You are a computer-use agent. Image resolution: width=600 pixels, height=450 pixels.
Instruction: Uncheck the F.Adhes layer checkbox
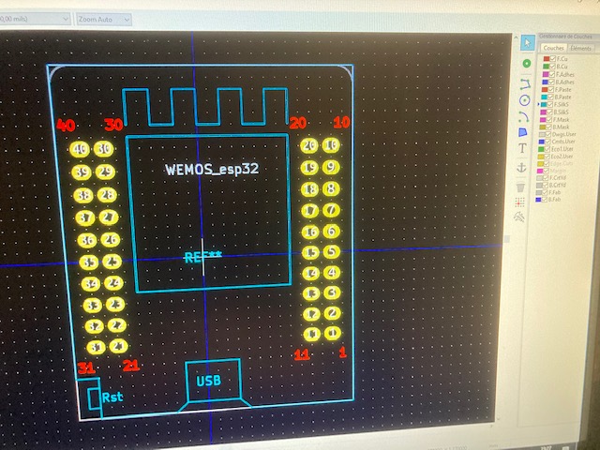[552, 74]
